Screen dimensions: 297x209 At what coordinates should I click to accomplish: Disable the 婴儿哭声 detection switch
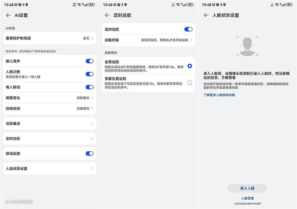point(89,61)
